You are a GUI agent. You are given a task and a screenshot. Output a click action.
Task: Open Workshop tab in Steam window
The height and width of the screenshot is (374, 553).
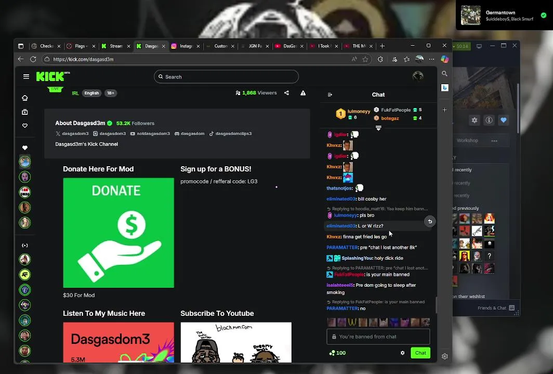[x=467, y=140]
